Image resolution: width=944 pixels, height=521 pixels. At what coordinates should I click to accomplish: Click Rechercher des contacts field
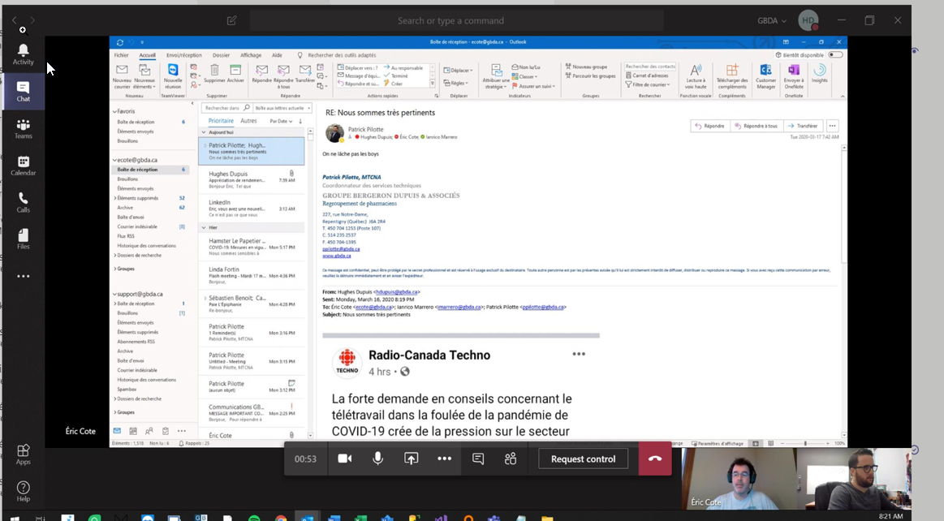[650, 67]
